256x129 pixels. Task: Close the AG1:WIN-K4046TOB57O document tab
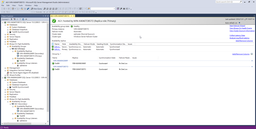tap(74, 16)
